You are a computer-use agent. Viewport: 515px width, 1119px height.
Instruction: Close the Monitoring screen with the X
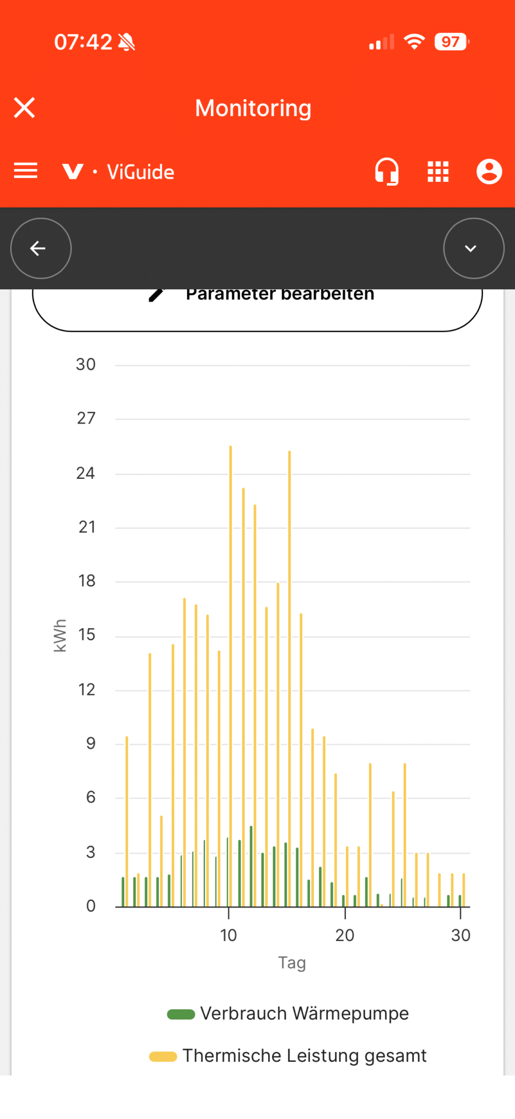25,107
